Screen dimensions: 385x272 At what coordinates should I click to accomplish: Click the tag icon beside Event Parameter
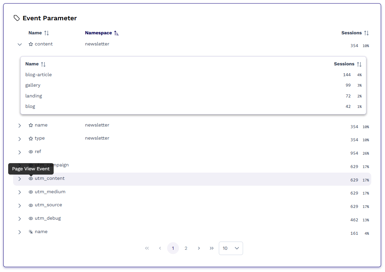[x=16, y=18]
